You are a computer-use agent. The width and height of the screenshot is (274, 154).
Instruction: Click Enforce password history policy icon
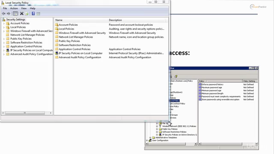click(200, 85)
